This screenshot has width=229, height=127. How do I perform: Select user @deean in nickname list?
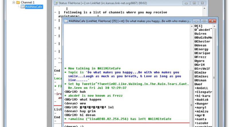pyautogui.click(x=201, y=45)
